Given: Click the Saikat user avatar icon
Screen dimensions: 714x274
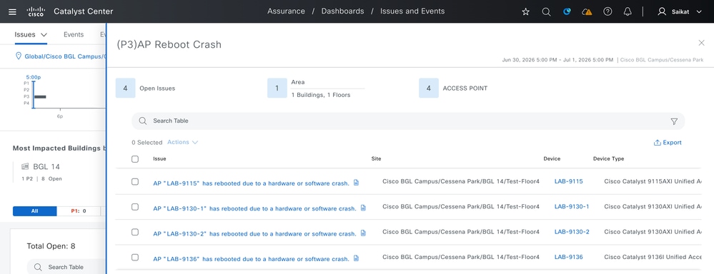Looking at the screenshot, I should (662, 12).
